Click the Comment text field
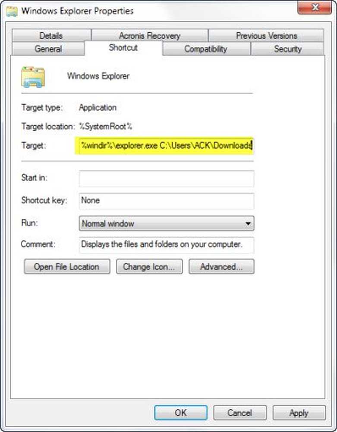Screen dimensions: 337x432 [167, 245]
